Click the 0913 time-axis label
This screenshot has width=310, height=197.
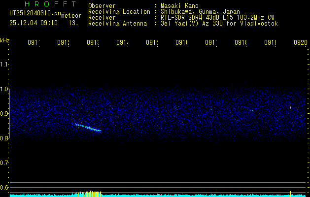click(x=93, y=42)
